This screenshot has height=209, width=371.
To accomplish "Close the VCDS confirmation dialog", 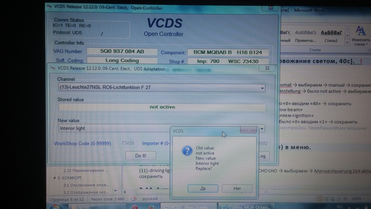I will pyautogui.click(x=248, y=130).
